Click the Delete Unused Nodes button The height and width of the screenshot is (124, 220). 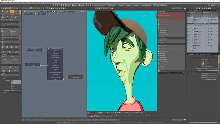pos(172,34)
